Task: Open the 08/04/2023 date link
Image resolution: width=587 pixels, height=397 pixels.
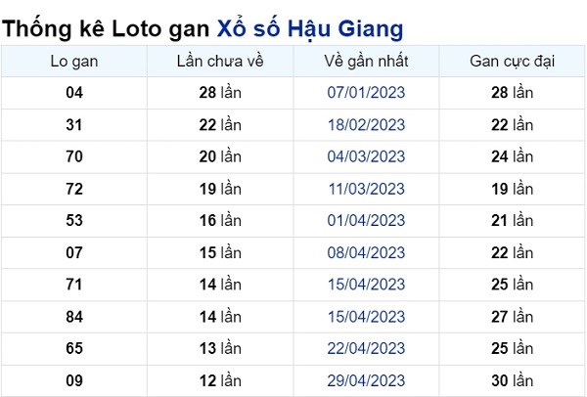Action: [x=366, y=252]
